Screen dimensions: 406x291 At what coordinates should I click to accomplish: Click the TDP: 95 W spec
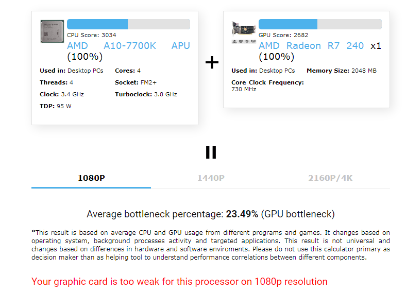point(56,106)
